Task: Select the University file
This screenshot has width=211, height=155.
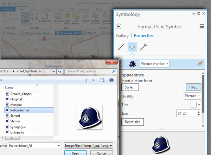Action: (x=17, y=133)
